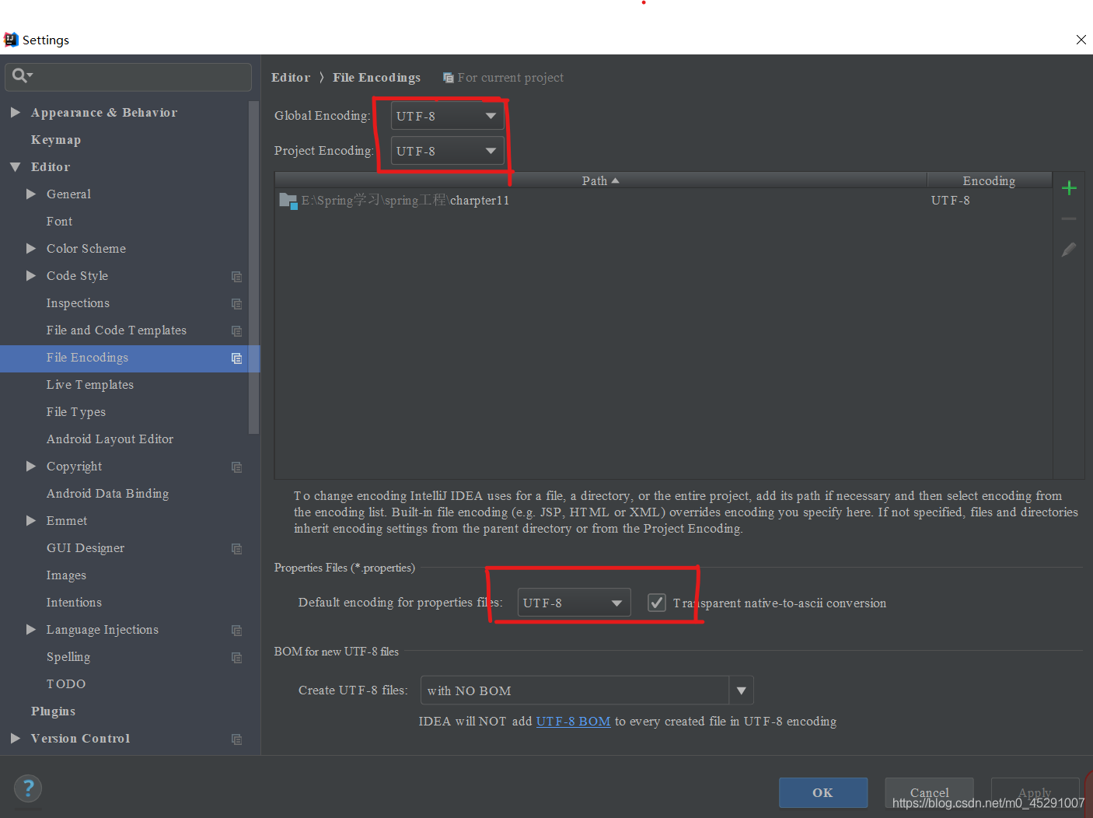The height and width of the screenshot is (818, 1093).
Task: Click project-level icon beside Language Injections
Action: [x=236, y=631]
